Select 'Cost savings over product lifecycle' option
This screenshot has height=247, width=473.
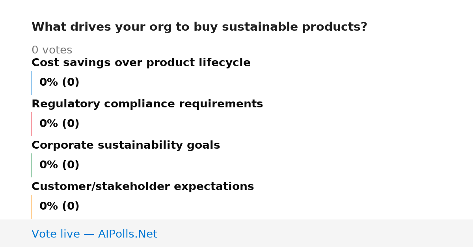point(141,63)
